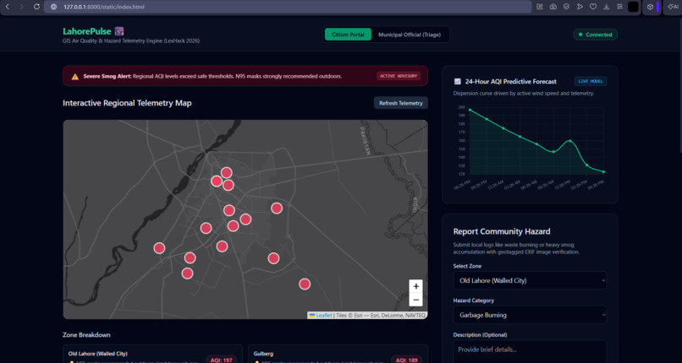The height and width of the screenshot is (363, 682).
Task: Click the page's vertical scrollbar thumb
Action: [x=679, y=84]
